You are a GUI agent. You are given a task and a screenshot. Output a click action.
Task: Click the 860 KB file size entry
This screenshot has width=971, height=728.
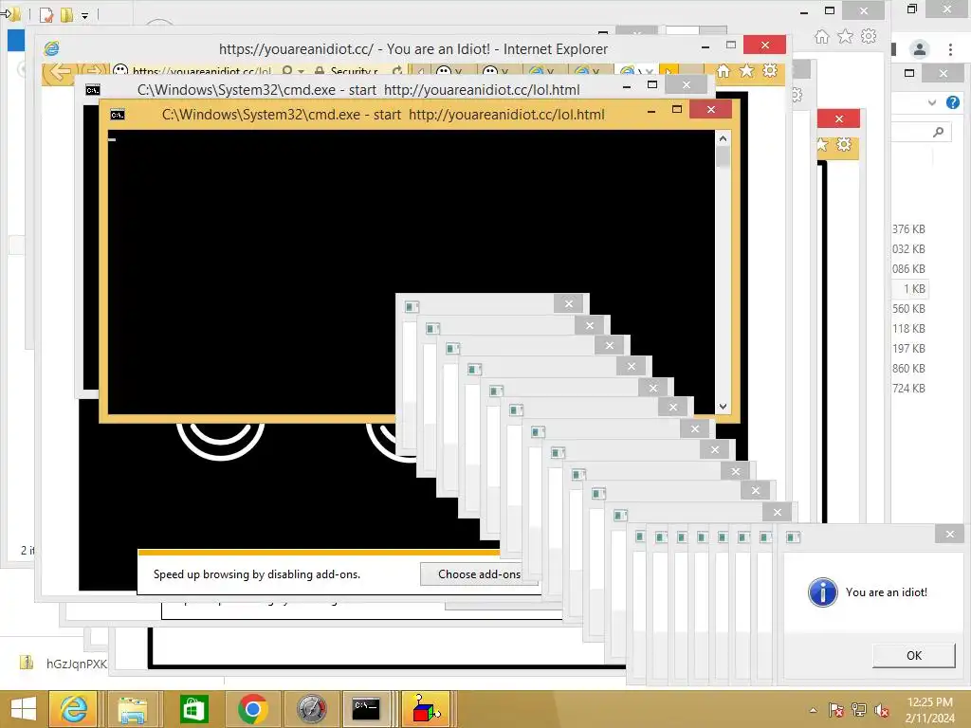908,369
